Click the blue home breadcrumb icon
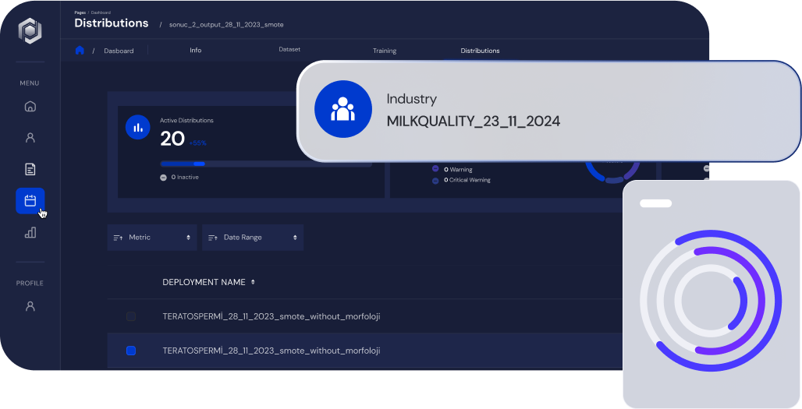Screen dimensions: 802x409 coord(80,50)
